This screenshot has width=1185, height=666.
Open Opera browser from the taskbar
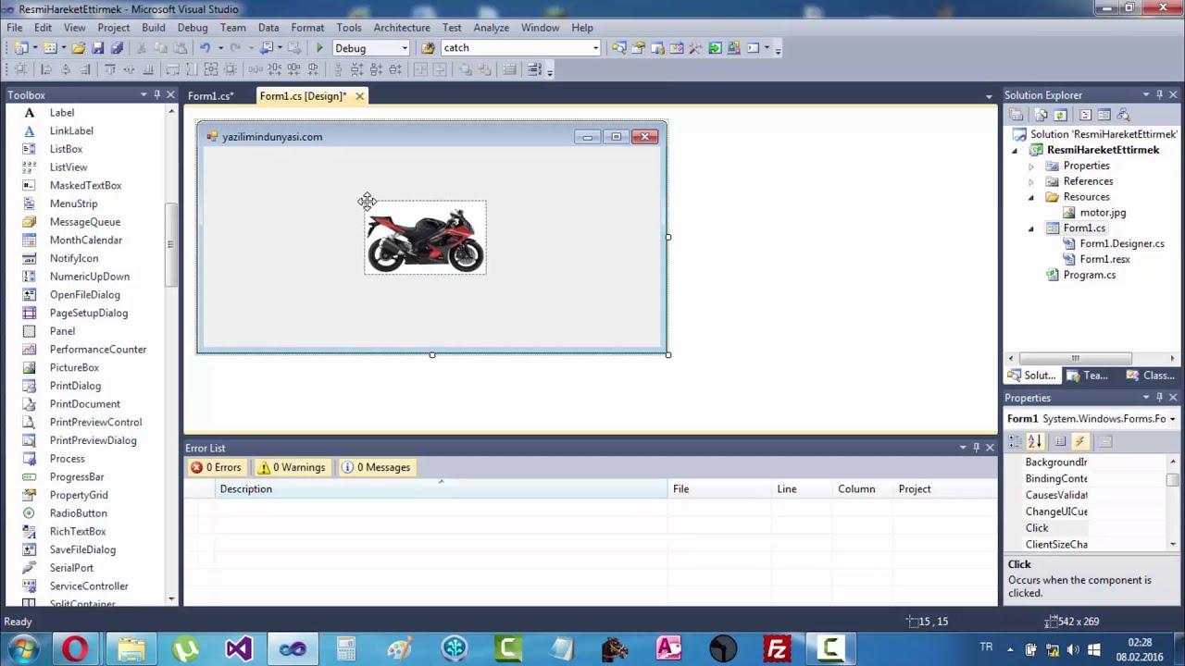[x=77, y=648]
